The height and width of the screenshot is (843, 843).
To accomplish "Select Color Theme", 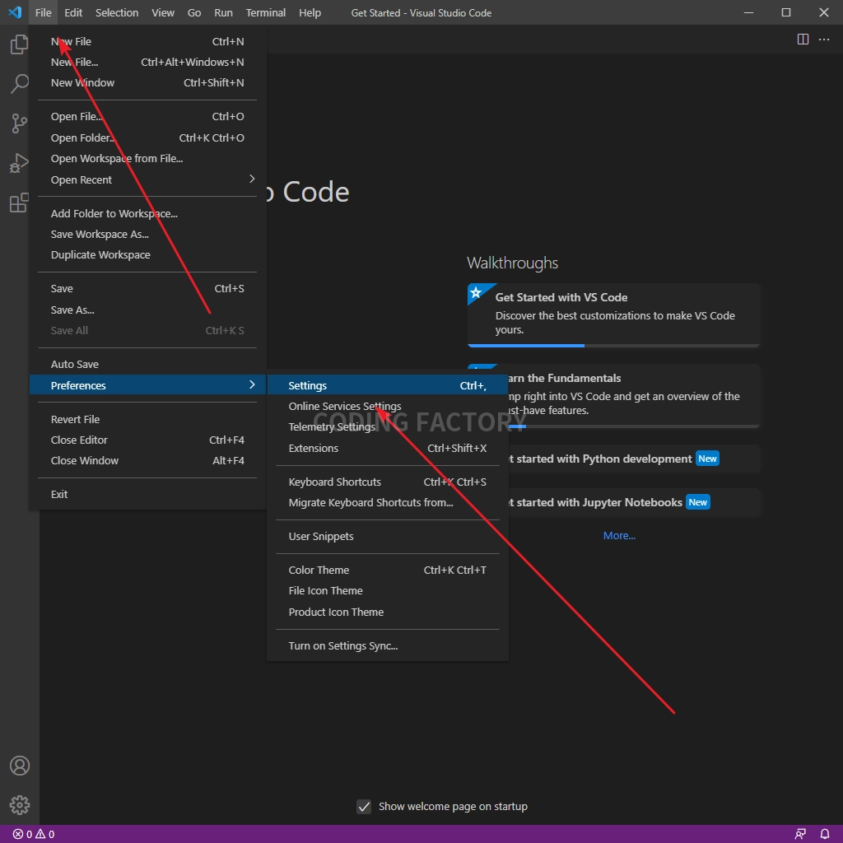I will point(388,570).
